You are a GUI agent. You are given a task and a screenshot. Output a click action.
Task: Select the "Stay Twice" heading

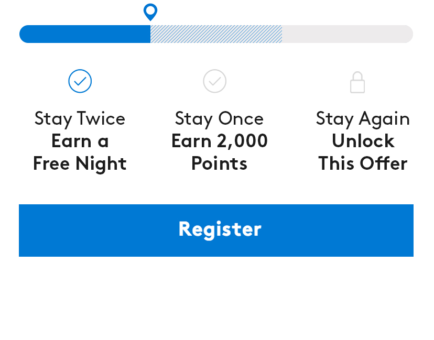pos(80,119)
